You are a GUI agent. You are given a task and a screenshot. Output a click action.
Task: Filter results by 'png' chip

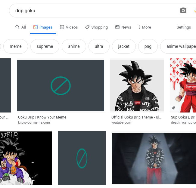(x=148, y=46)
